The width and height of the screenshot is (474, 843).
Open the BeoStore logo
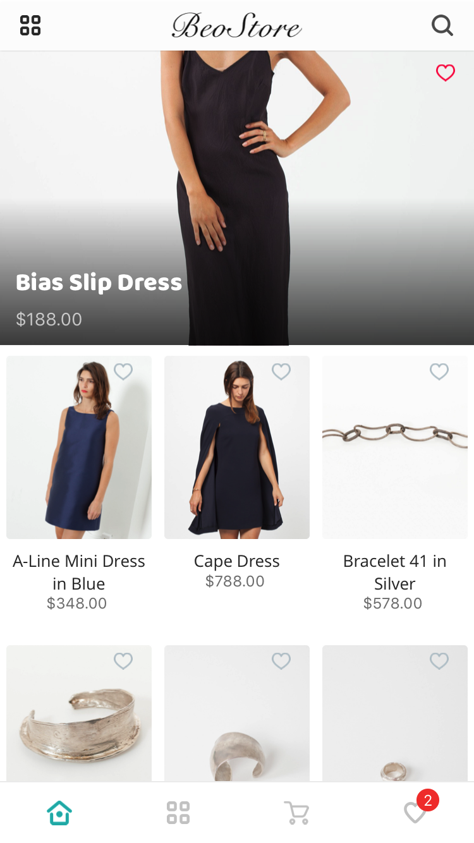click(x=237, y=25)
